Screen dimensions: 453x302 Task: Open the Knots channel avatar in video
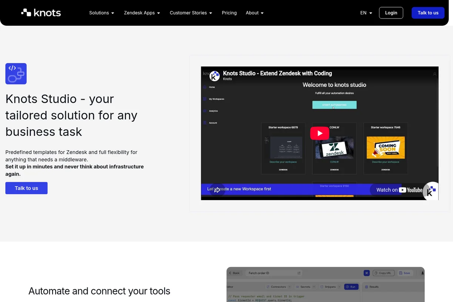[x=215, y=76]
